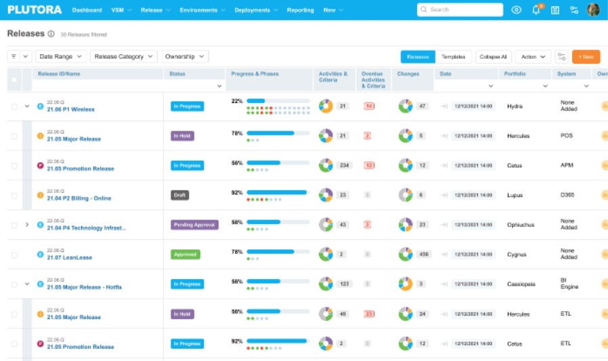
Task: Open the user profile avatar
Action: [x=593, y=10]
